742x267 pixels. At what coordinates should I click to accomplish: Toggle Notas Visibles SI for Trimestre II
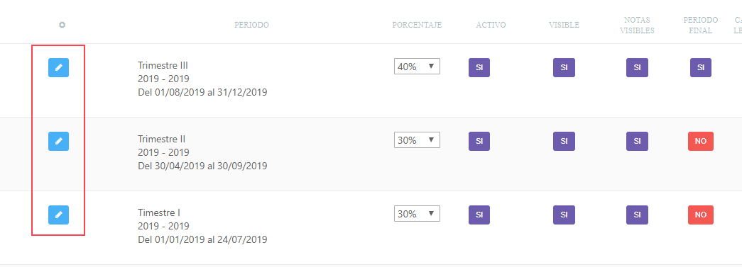pyautogui.click(x=637, y=141)
